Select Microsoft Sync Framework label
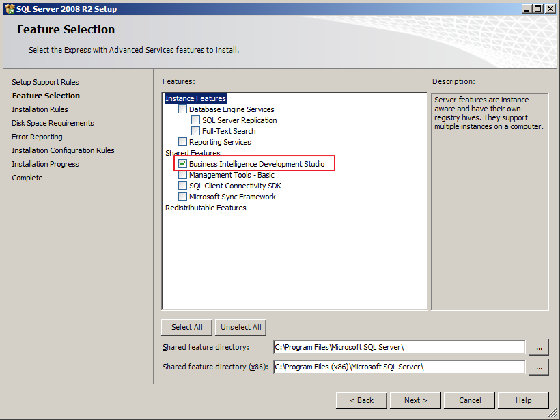 point(232,197)
